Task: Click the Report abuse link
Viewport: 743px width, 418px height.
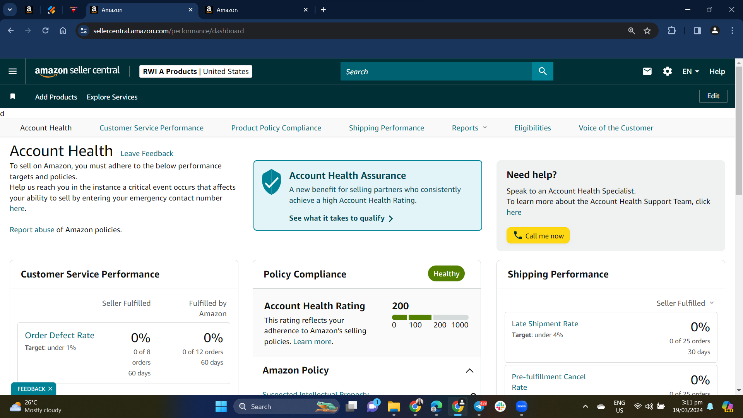Action: (x=32, y=230)
